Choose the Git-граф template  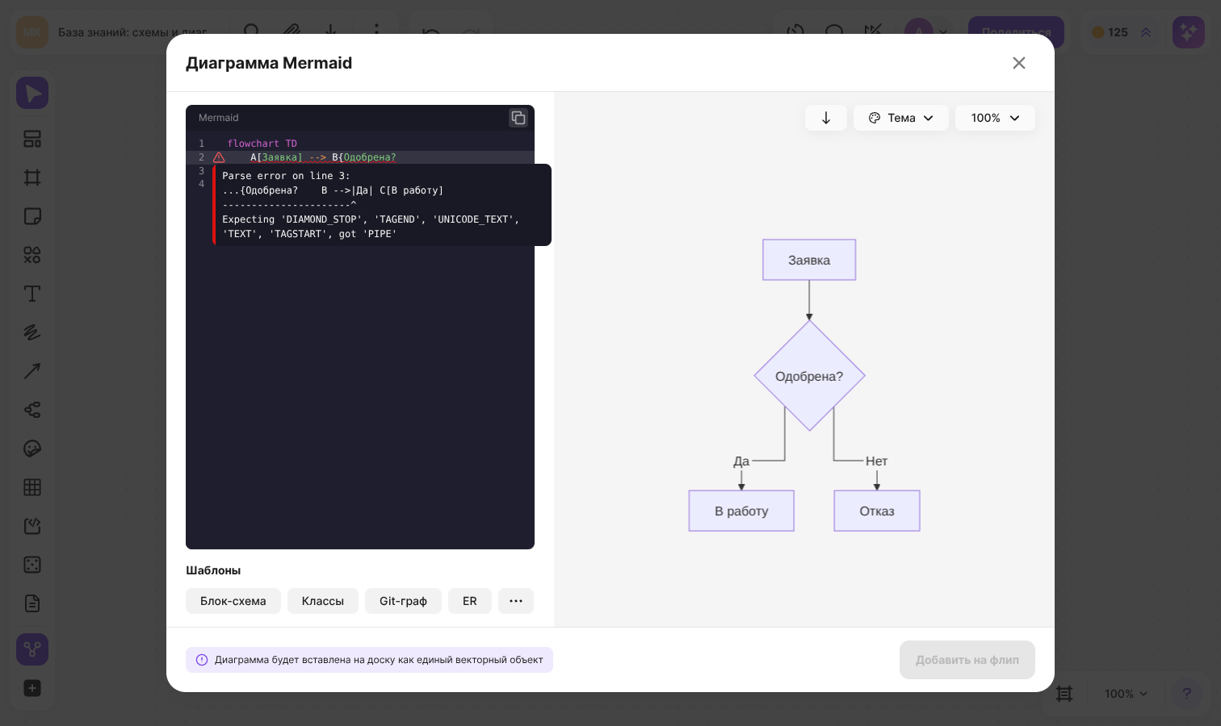pos(403,601)
